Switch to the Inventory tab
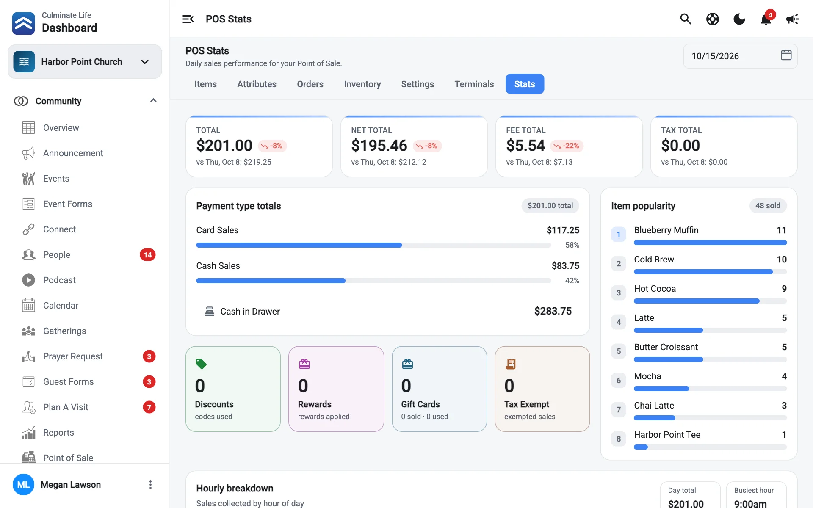This screenshot has height=508, width=813. click(x=362, y=84)
